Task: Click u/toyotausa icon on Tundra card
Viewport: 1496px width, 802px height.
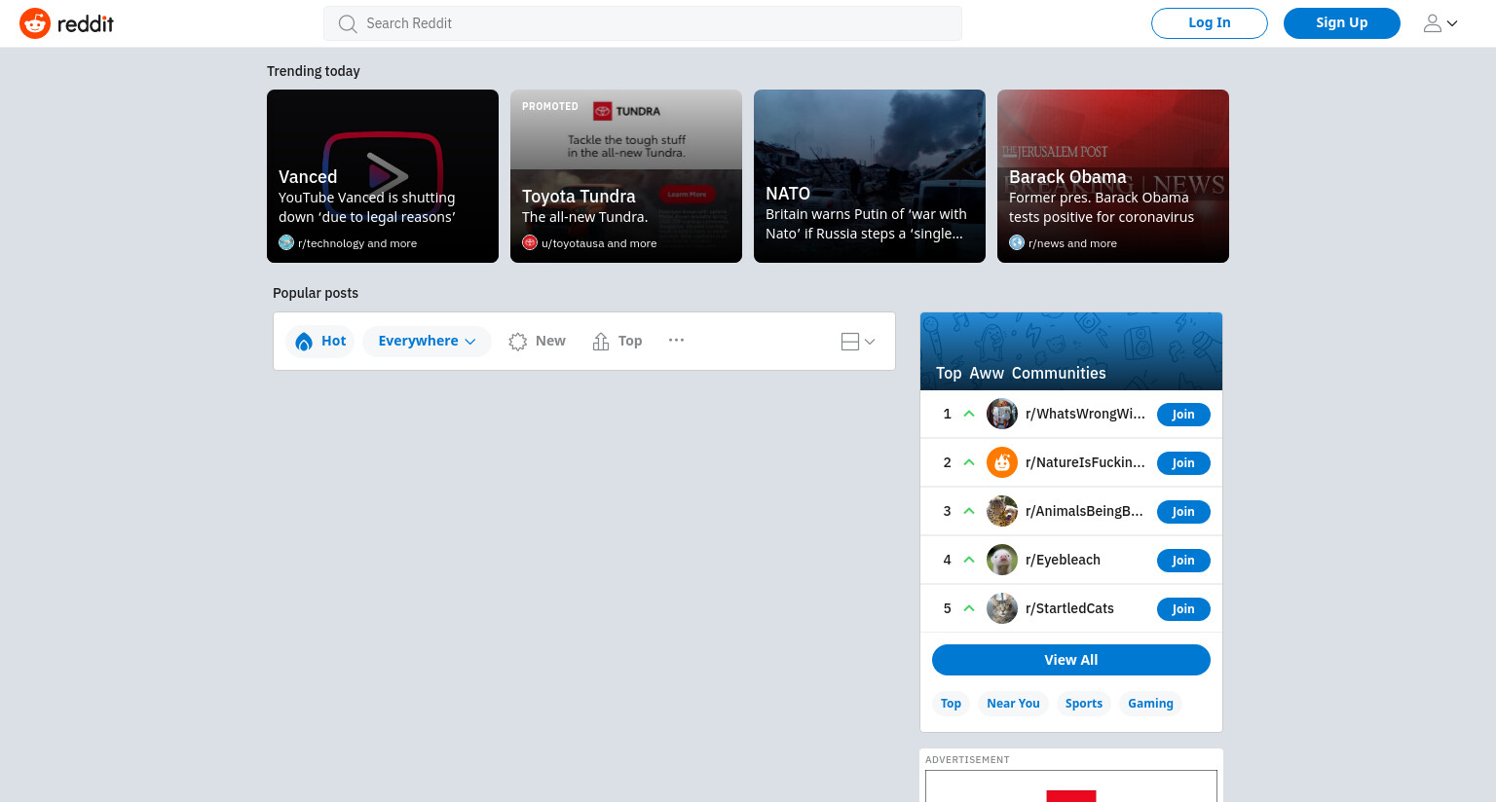Action: pyautogui.click(x=530, y=242)
